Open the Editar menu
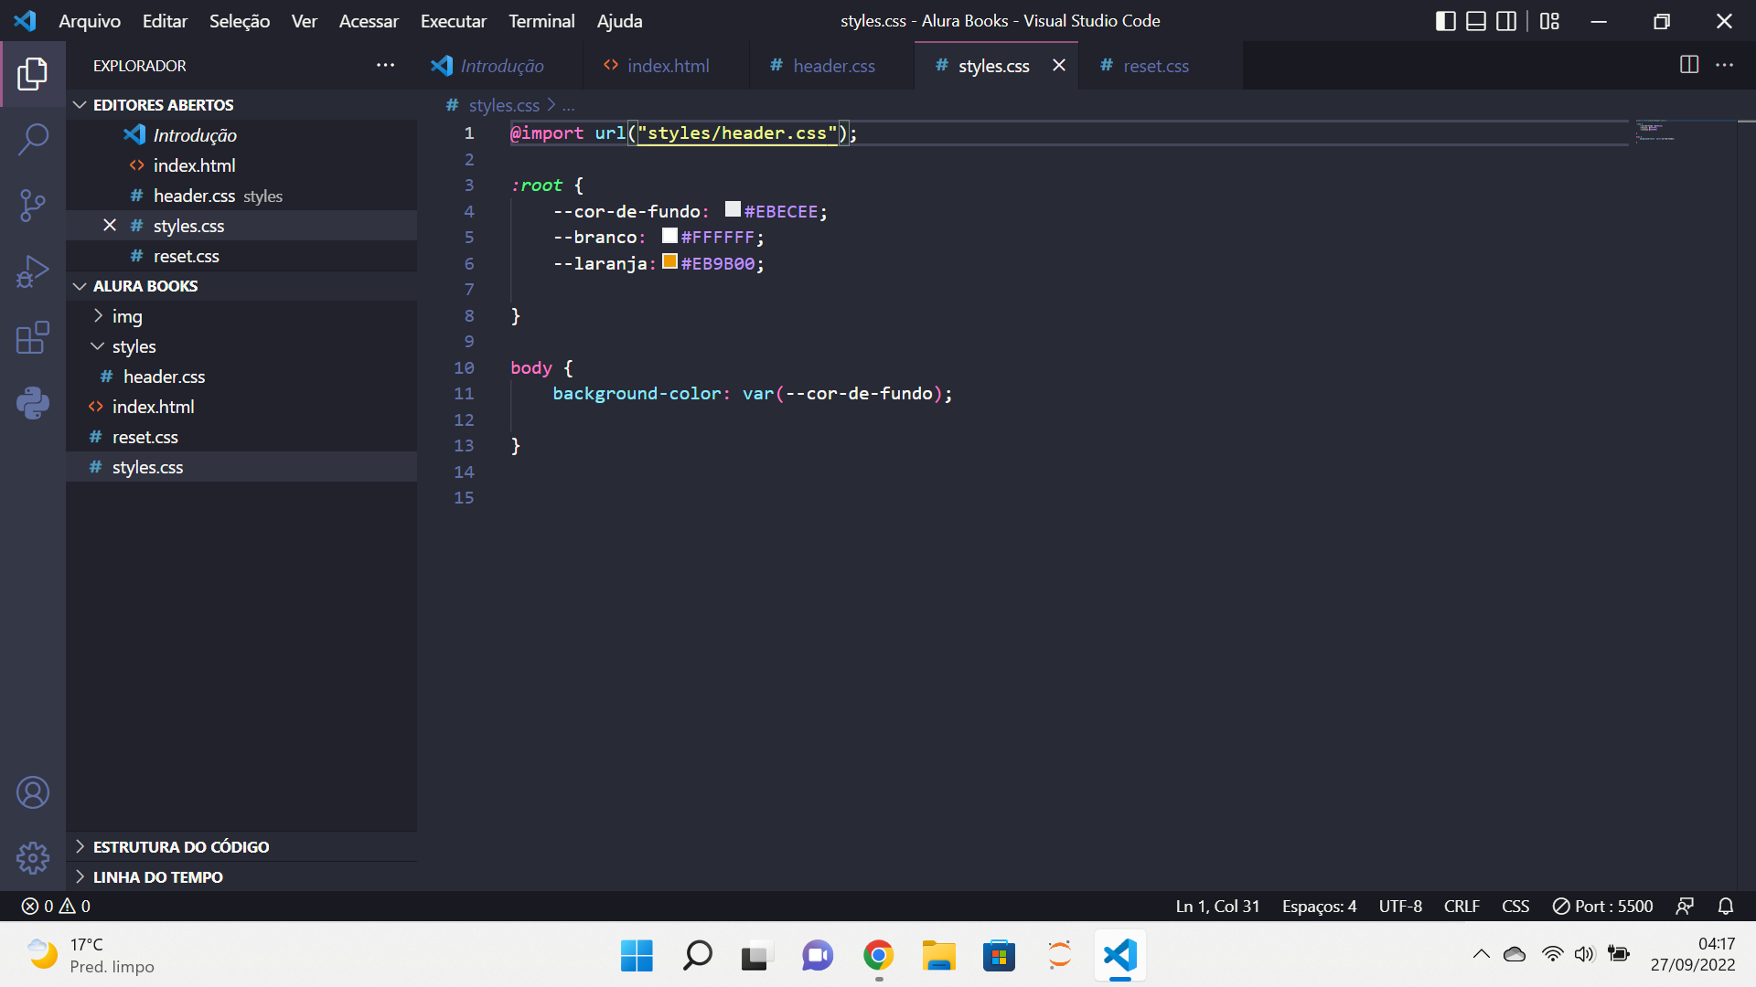Screen dimensions: 1756x987 point(165,21)
